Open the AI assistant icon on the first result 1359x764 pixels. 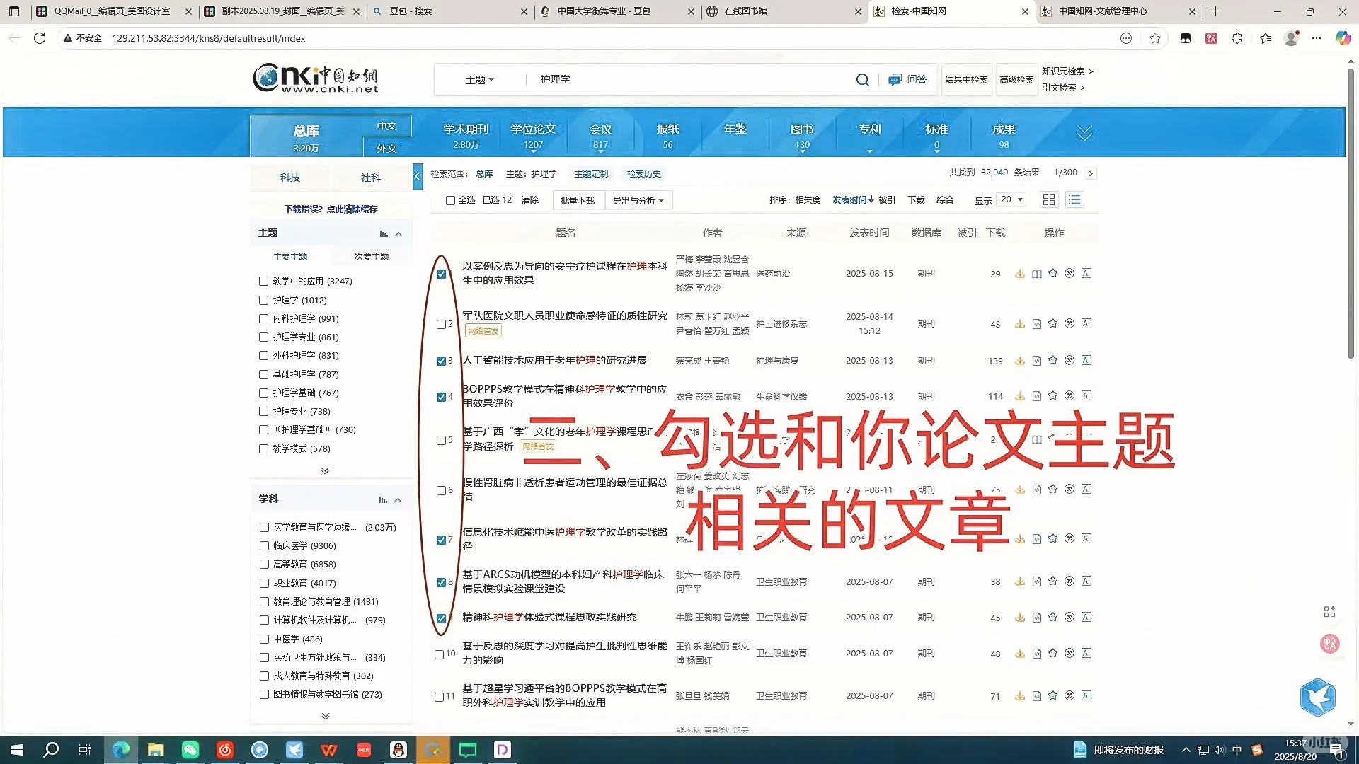point(1086,273)
